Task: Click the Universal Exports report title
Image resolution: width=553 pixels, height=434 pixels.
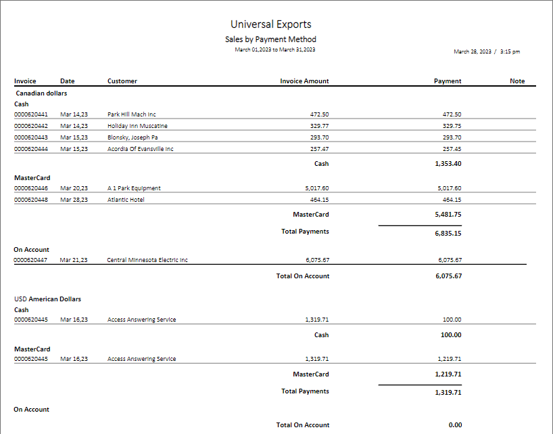Action: [x=271, y=25]
